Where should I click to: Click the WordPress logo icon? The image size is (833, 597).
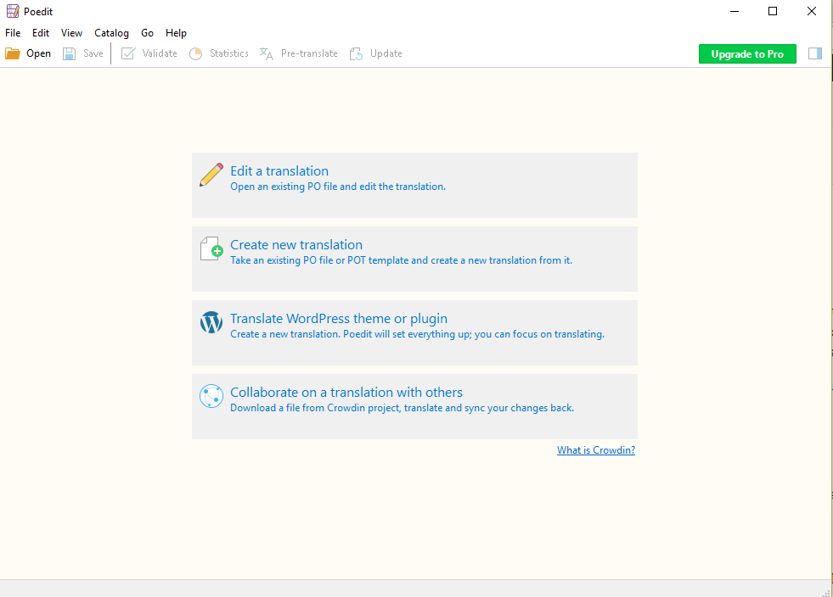coord(211,323)
